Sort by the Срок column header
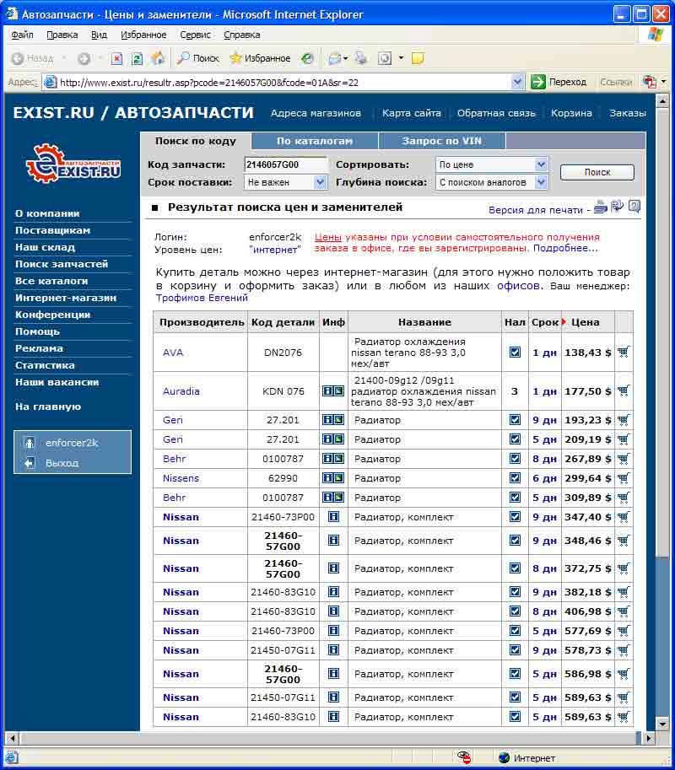The height and width of the screenshot is (770, 675). point(545,323)
